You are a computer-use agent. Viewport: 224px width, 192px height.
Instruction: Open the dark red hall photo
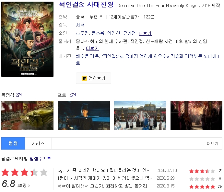click(x=196, y=115)
